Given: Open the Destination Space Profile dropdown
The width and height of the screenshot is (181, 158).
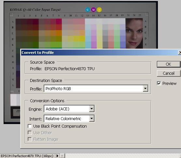Looking at the screenshot, I should [x=145, y=88].
